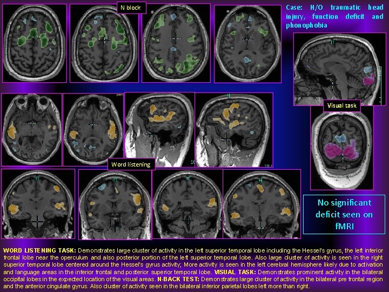
Task: Open fourth coronal word listening scan in bottom row
Action: [262, 204]
